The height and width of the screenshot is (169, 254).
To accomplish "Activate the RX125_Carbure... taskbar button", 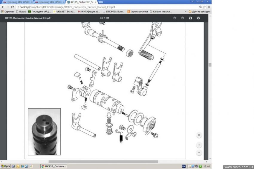I will [53, 166].
